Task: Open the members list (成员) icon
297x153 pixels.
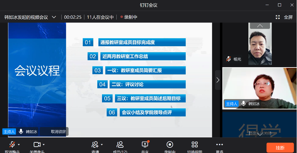Action: [x=120, y=145]
